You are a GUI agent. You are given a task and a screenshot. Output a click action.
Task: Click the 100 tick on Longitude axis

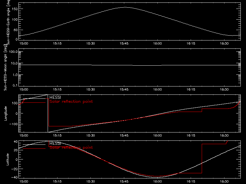pos(15,103)
